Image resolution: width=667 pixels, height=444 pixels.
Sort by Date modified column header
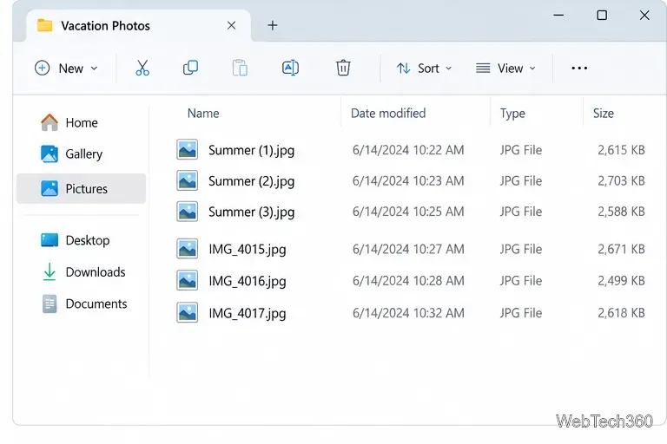(x=388, y=114)
